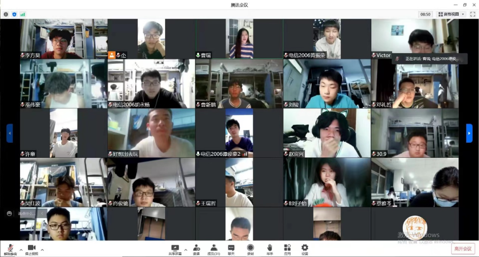Click muted mic icon beside 好想出去玩
479x257 pixels.
coord(110,154)
